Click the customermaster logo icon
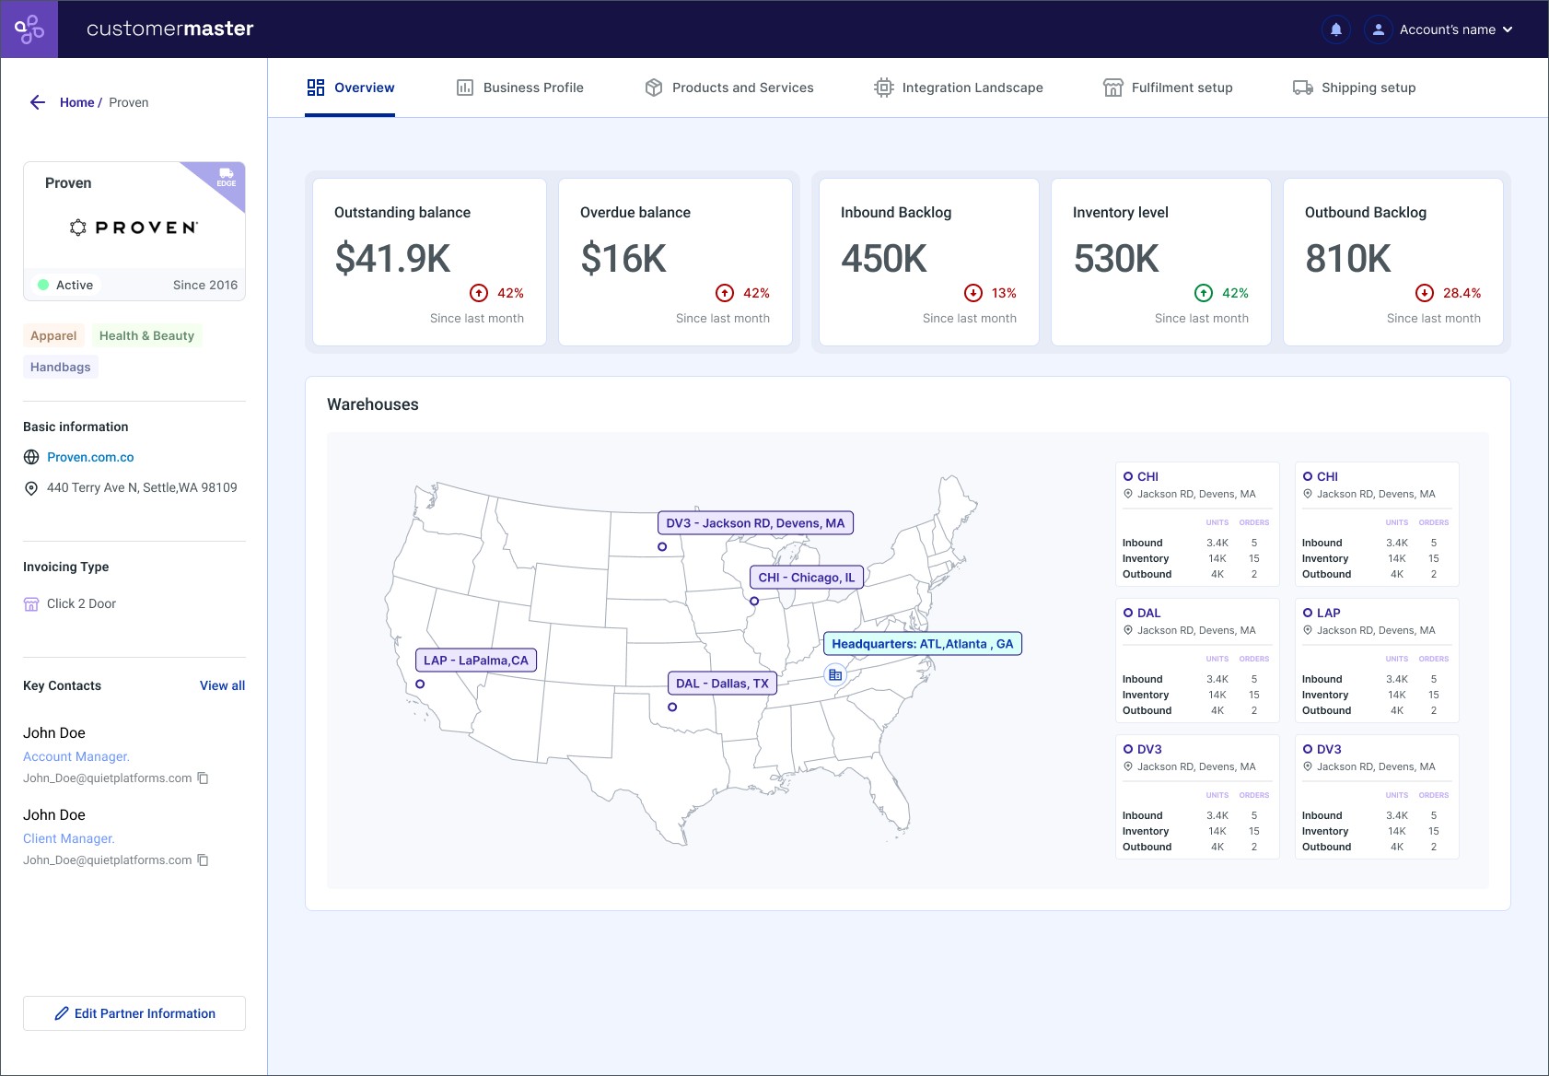 pyautogui.click(x=29, y=29)
